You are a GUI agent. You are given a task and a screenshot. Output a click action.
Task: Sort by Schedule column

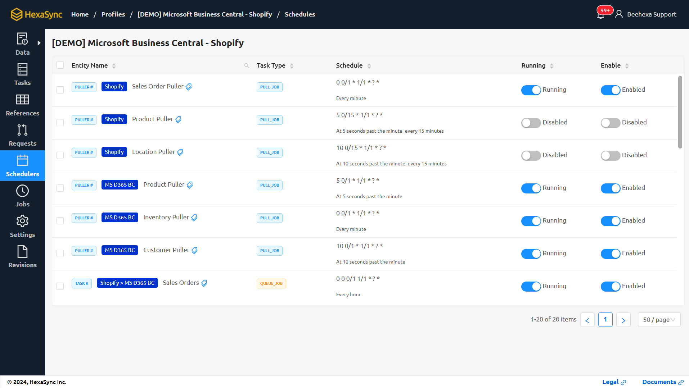[x=369, y=66]
